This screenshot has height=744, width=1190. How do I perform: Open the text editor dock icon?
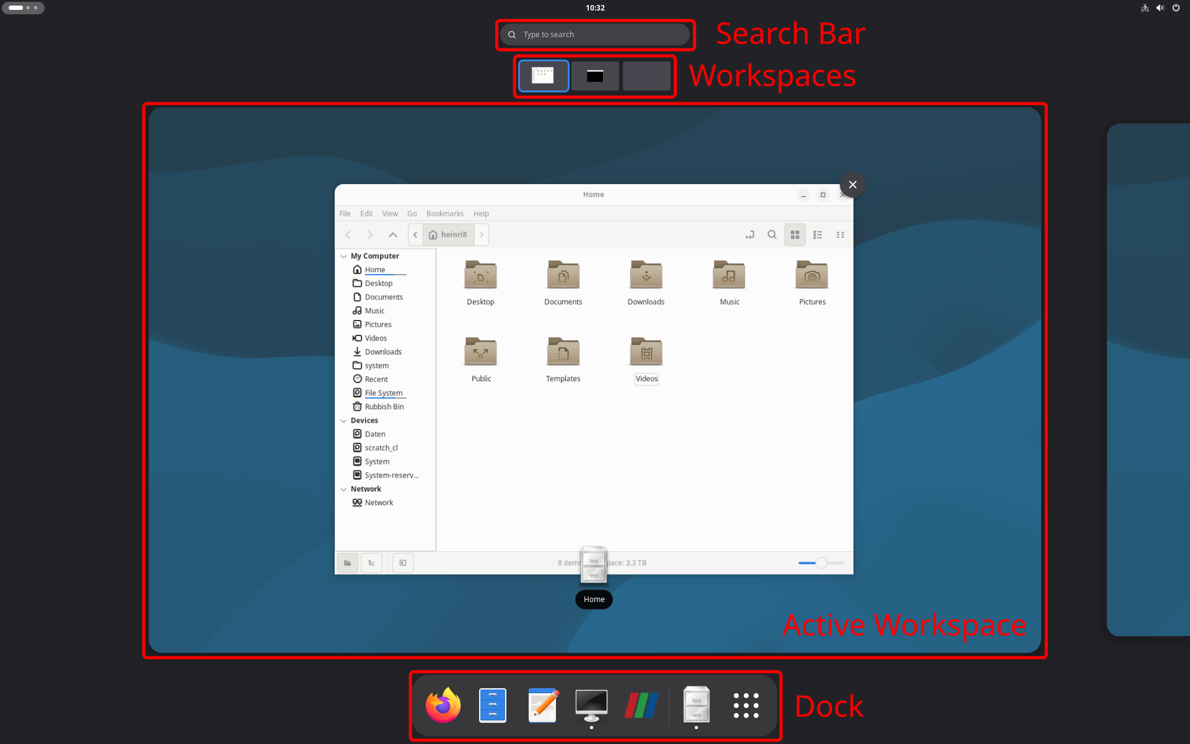[542, 705]
